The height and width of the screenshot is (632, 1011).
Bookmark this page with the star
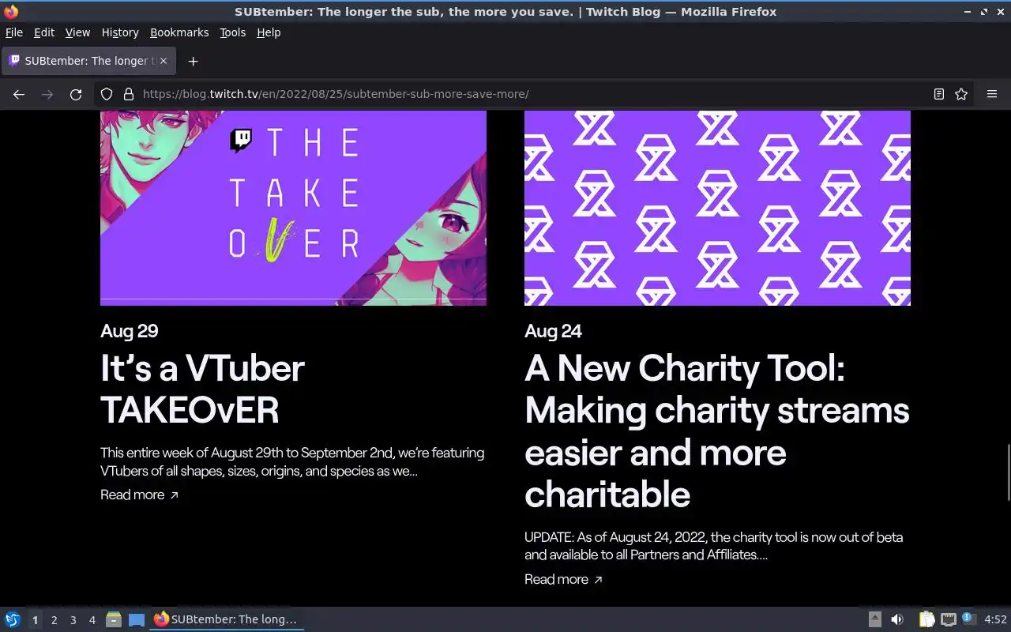tap(961, 94)
